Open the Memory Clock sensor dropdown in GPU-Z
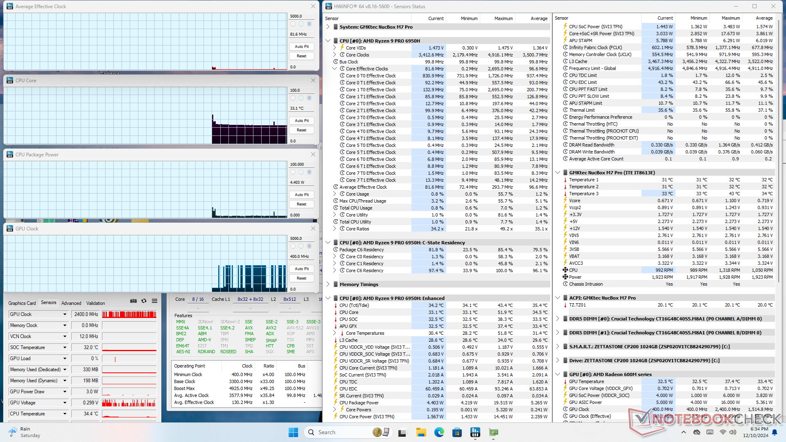Viewport: 786px width, 442px height. (x=65, y=325)
